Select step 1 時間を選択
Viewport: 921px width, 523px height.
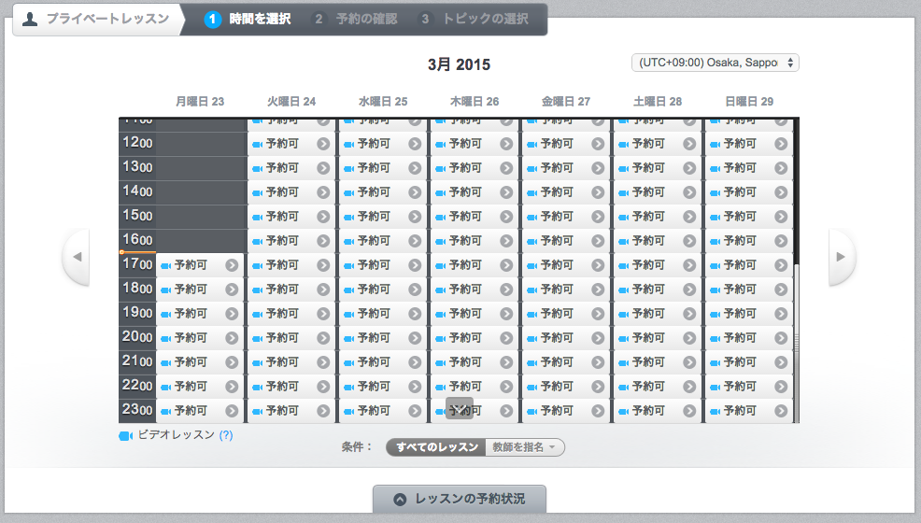(248, 19)
